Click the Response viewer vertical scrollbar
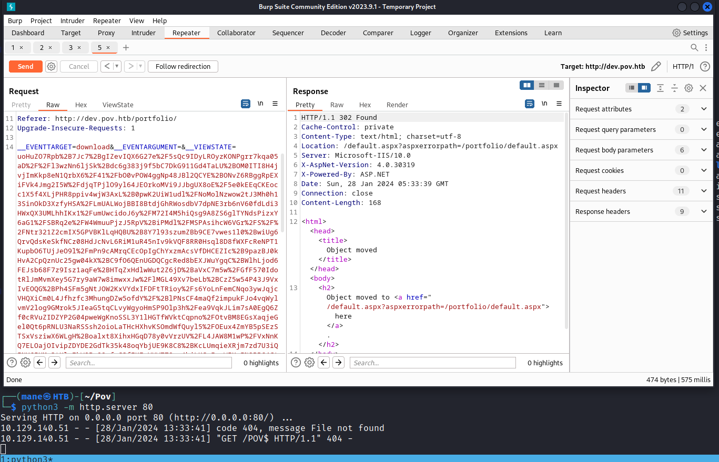 (567, 221)
